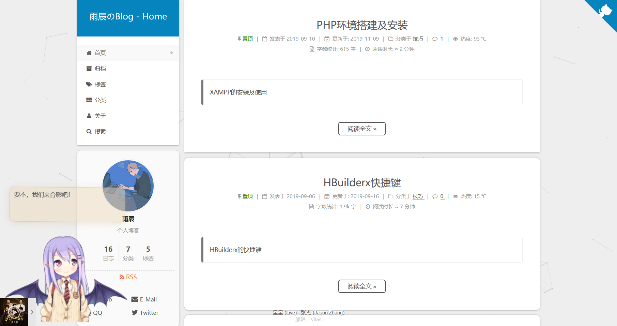Viewport: 617px width, 326px height.
Task: Open the RSS feed link
Action: click(x=128, y=277)
